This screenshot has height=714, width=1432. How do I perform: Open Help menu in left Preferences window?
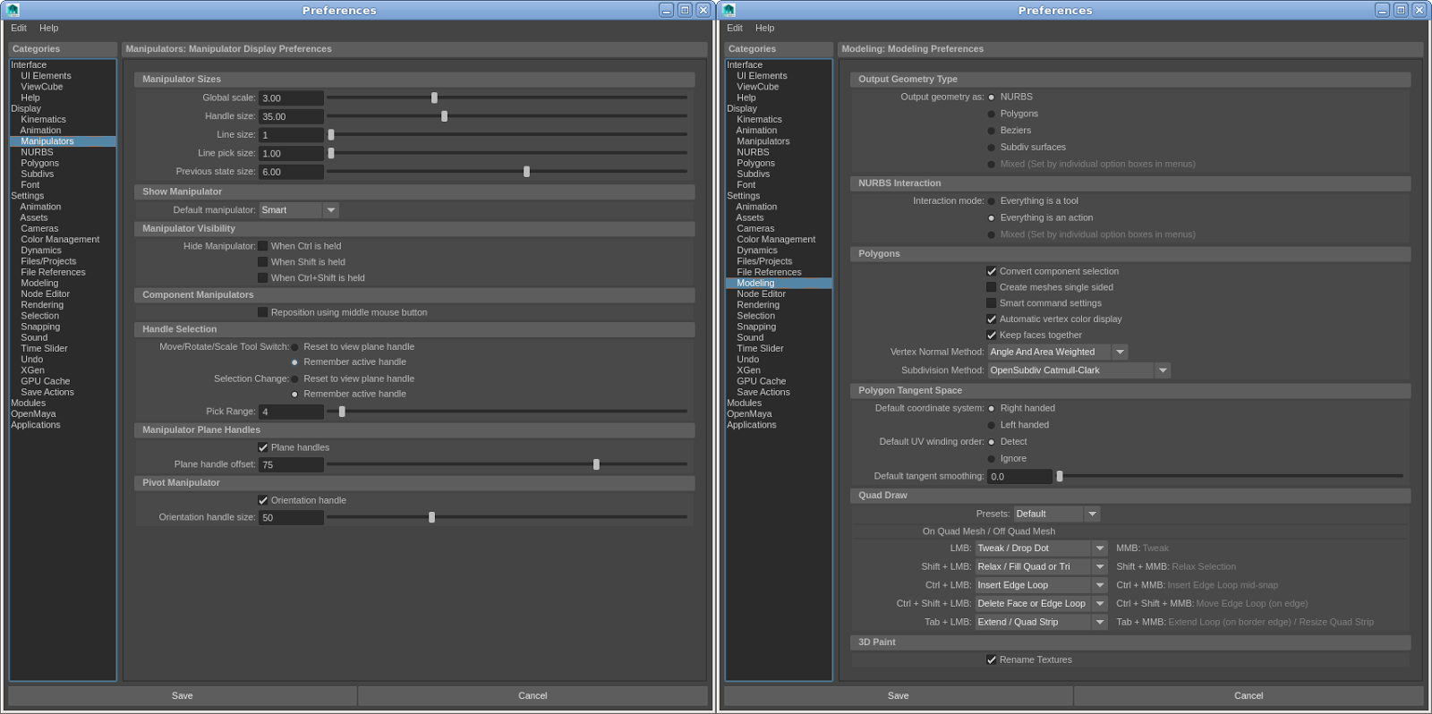(x=48, y=28)
